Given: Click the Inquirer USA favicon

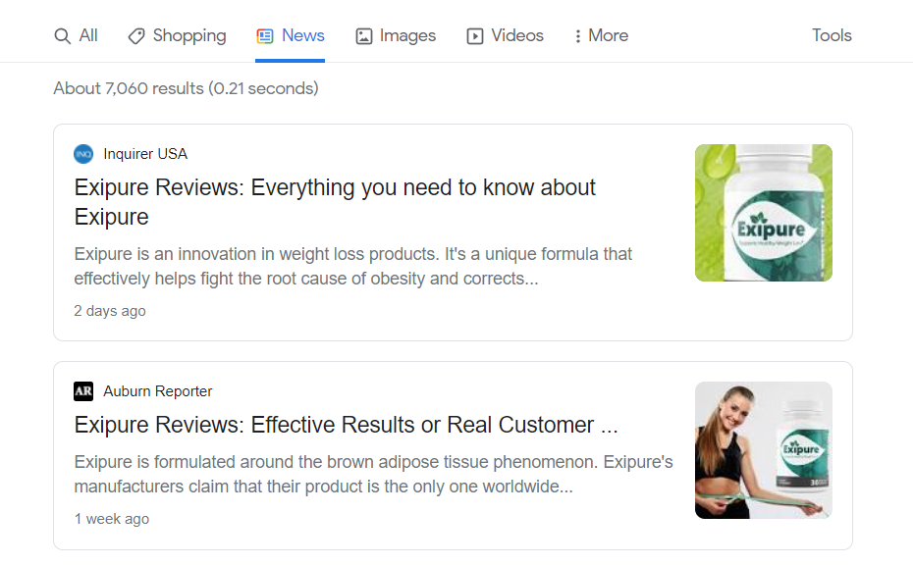Looking at the screenshot, I should (83, 153).
